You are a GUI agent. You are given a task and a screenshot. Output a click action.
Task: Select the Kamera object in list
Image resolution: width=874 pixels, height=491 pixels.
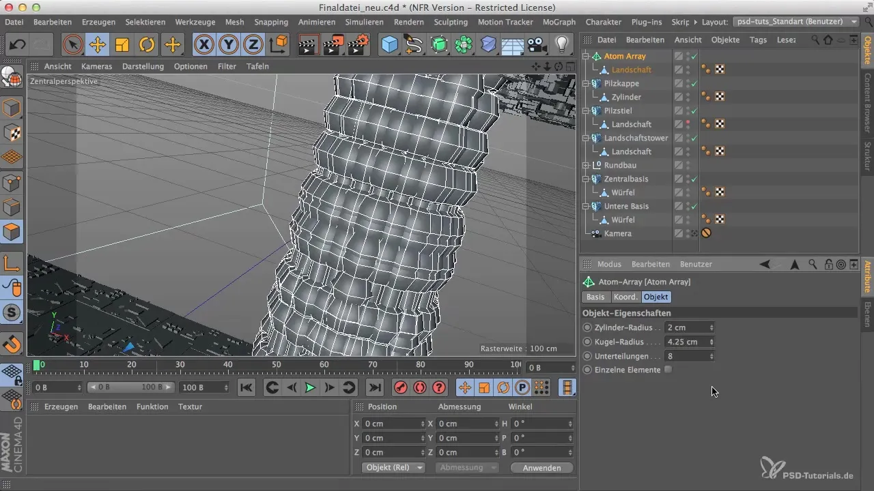pyautogui.click(x=618, y=233)
